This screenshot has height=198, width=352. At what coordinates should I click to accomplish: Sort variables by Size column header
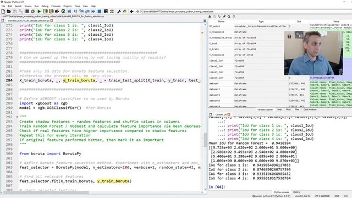[299, 21]
